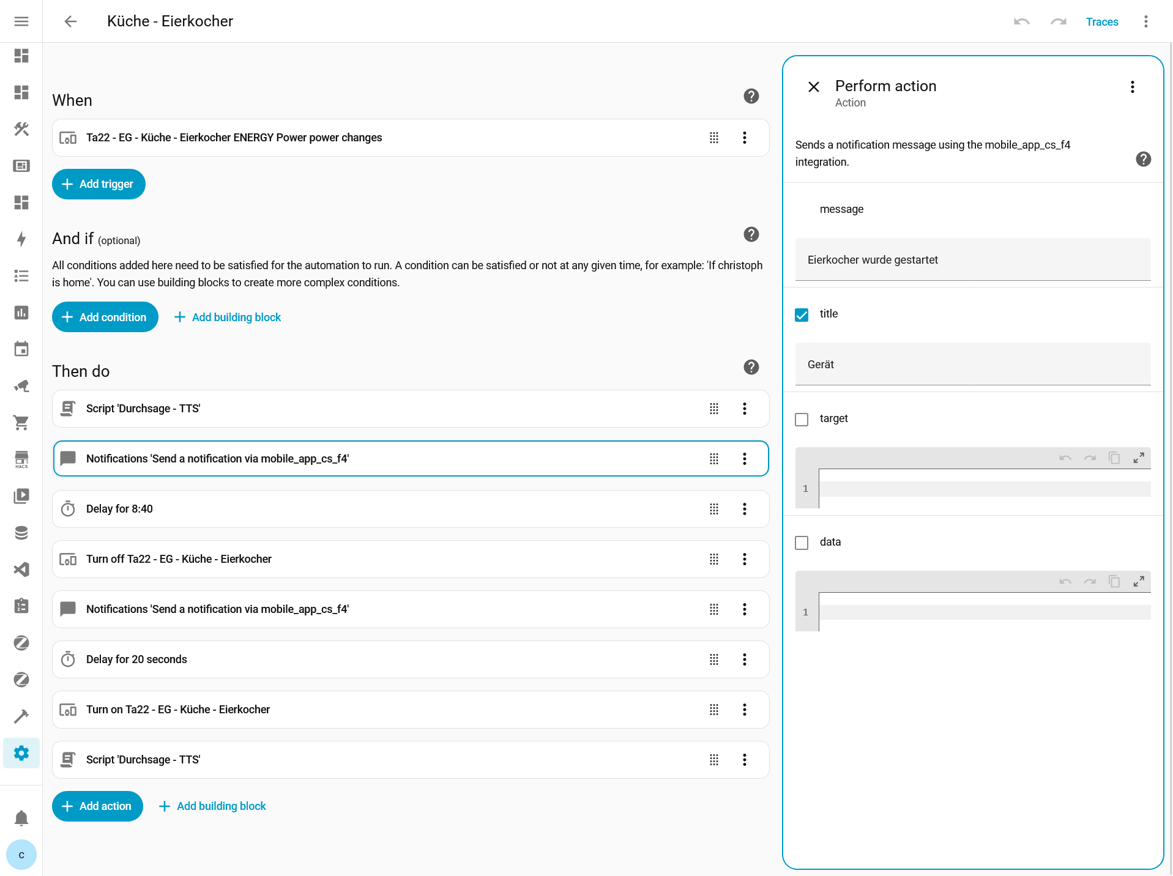
Task: Enable the data checkbox
Action: coord(802,543)
